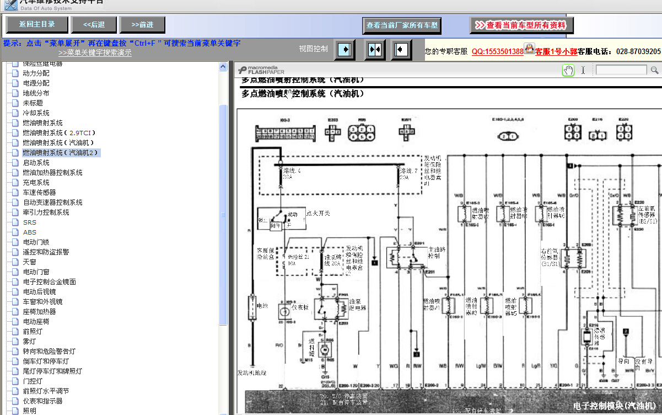Click the FlashPaper search input field
The height and width of the screenshot is (415, 662).
pos(621,70)
